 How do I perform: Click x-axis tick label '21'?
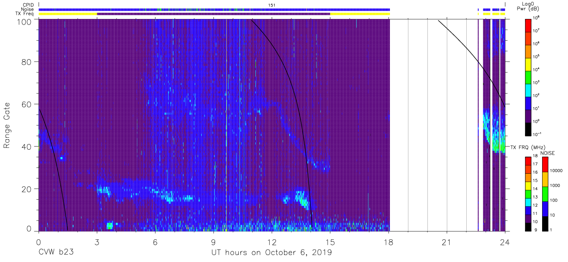point(447,242)
